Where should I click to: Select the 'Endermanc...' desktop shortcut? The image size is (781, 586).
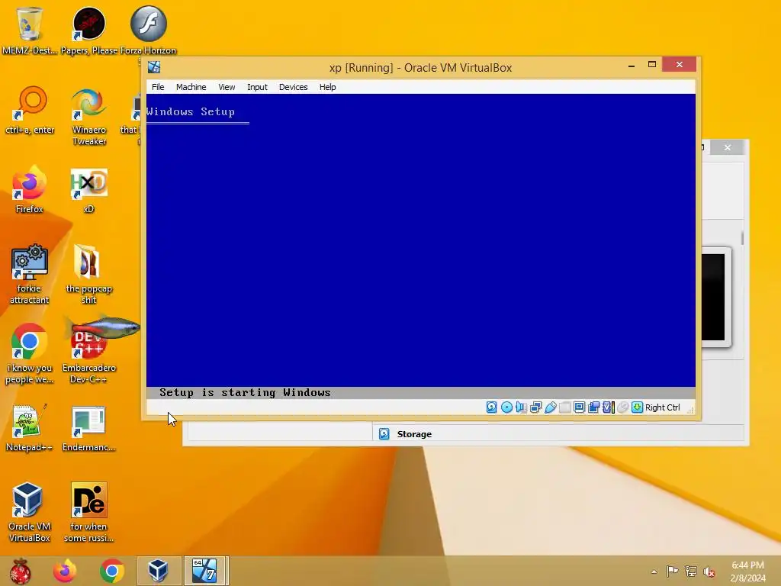[x=89, y=429]
